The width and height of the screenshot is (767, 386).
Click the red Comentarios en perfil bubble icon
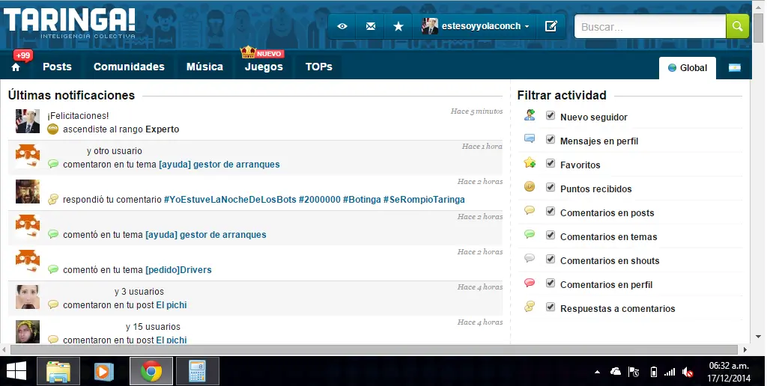click(530, 283)
